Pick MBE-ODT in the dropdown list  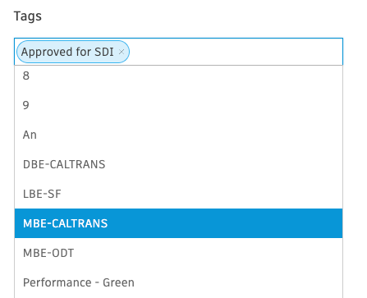tap(178, 253)
